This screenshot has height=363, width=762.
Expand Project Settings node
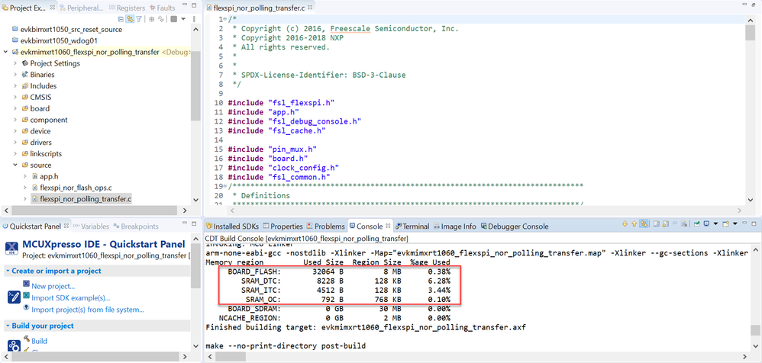click(x=15, y=63)
